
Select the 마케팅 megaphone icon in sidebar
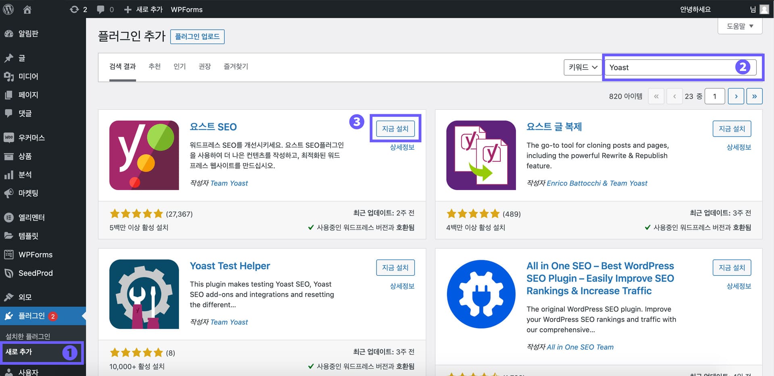coord(9,193)
